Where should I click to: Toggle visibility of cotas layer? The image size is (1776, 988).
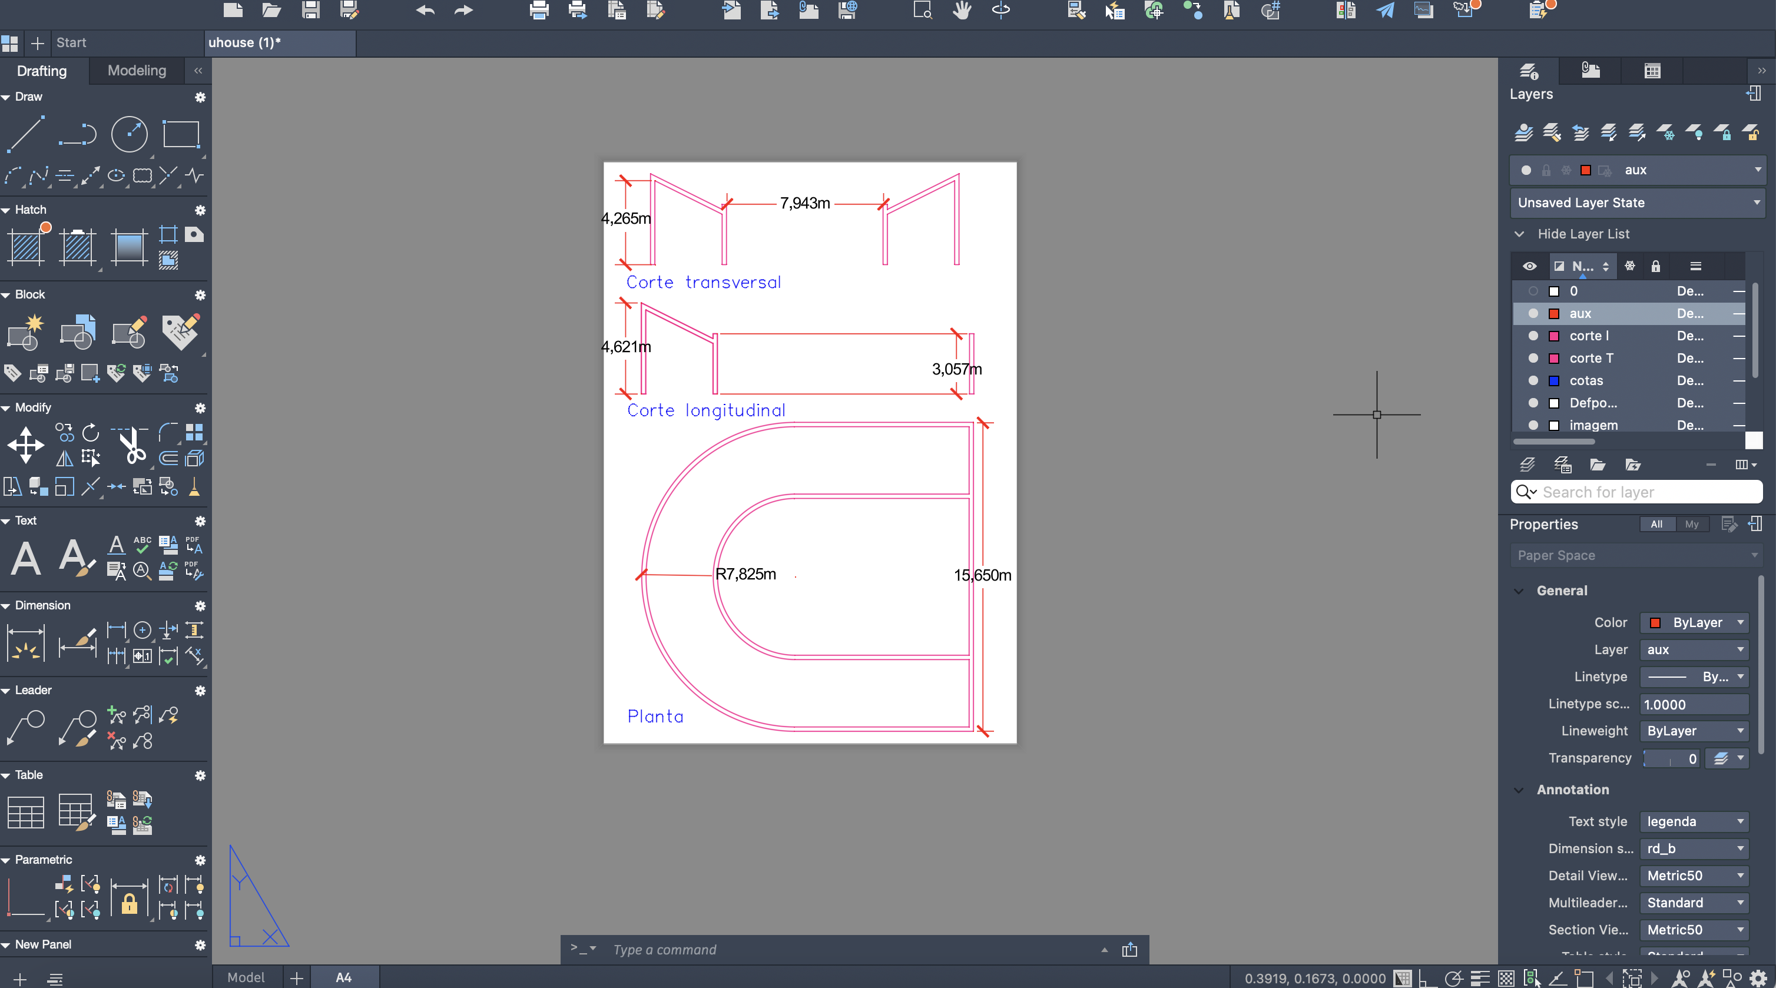point(1533,380)
